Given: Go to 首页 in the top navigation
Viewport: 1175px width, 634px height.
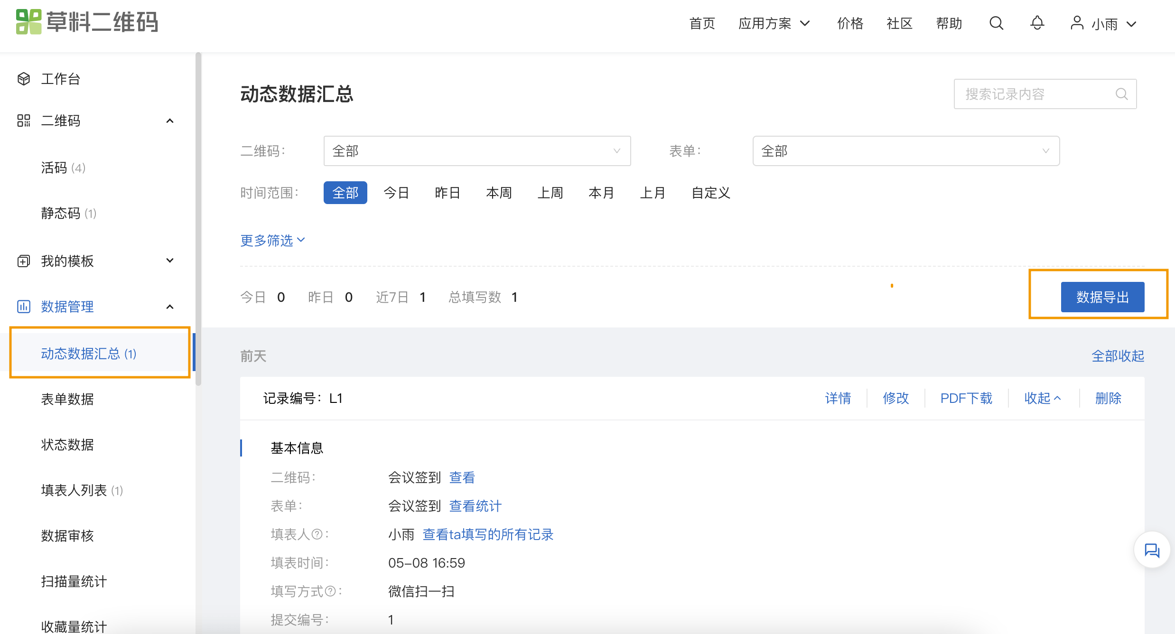Looking at the screenshot, I should coord(702,23).
